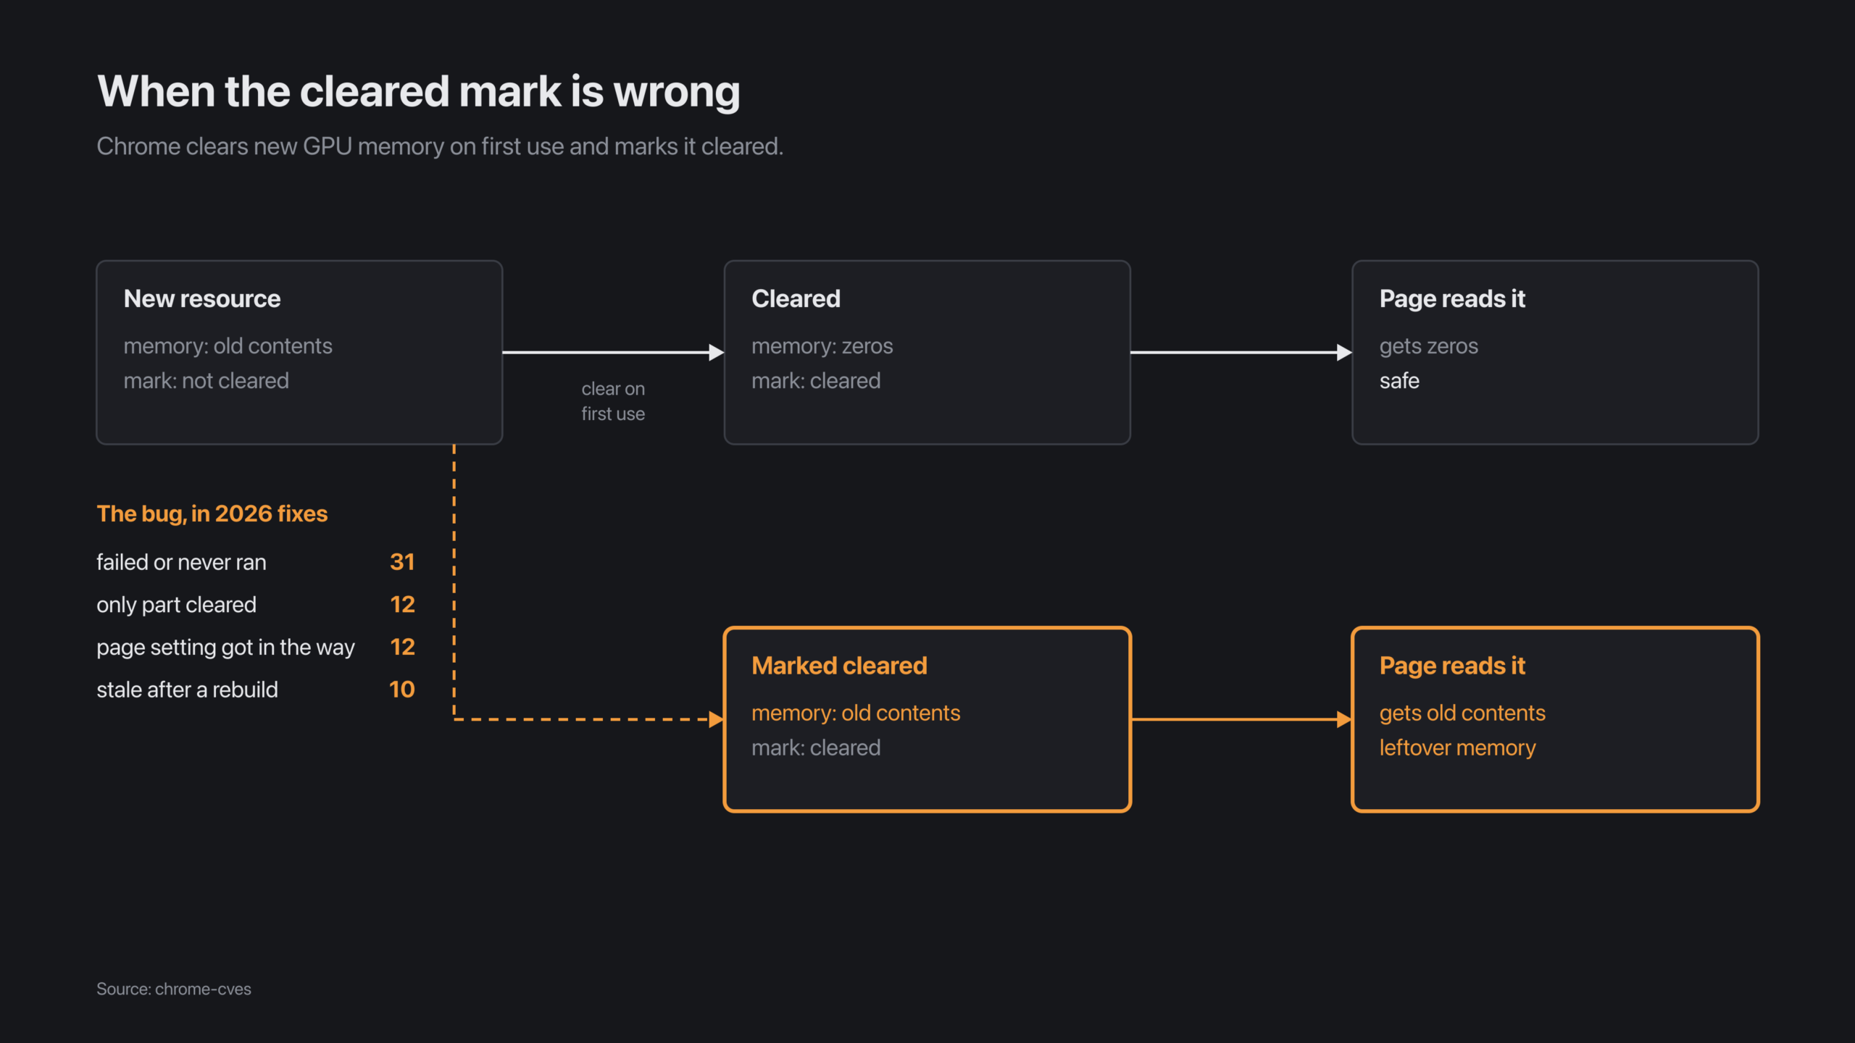Click the 'New resource' box heading

click(x=201, y=298)
